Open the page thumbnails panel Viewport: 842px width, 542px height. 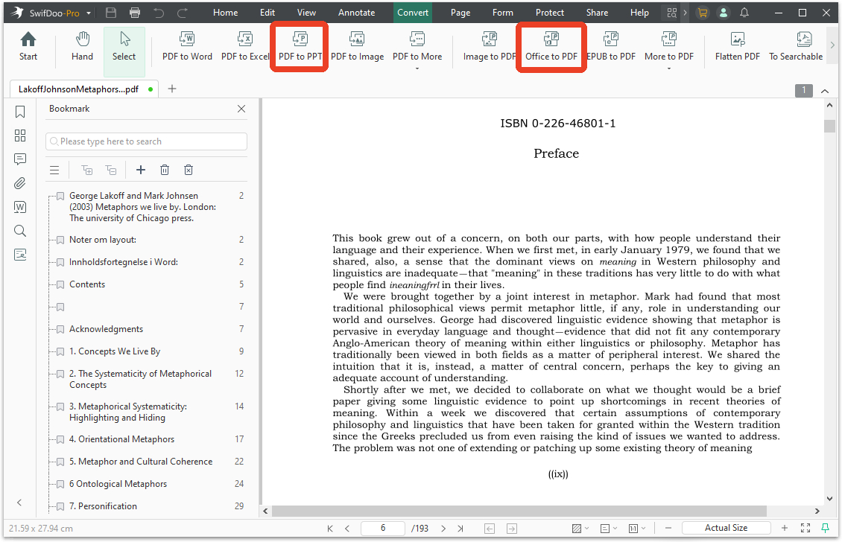(x=20, y=135)
